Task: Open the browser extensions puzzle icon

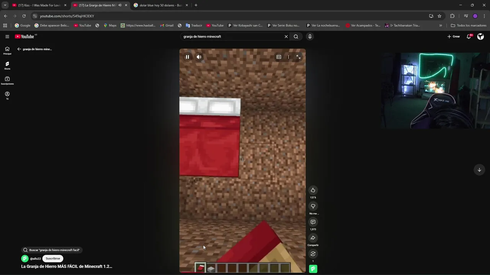Action: coord(452,16)
